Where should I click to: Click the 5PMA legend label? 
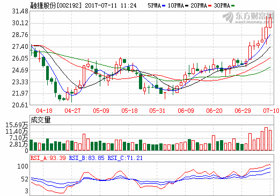click(154, 5)
